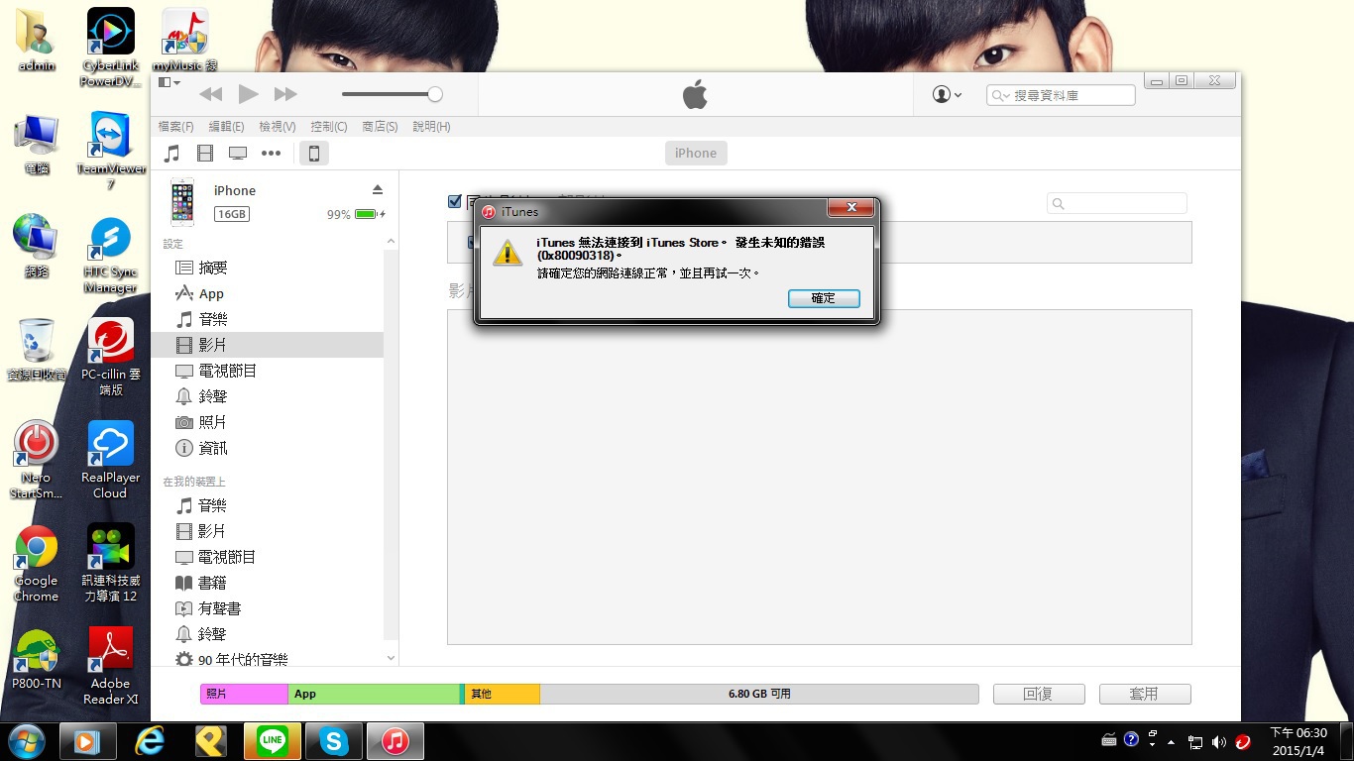Select the iPhone device icon button
The image size is (1354, 761).
314,153
